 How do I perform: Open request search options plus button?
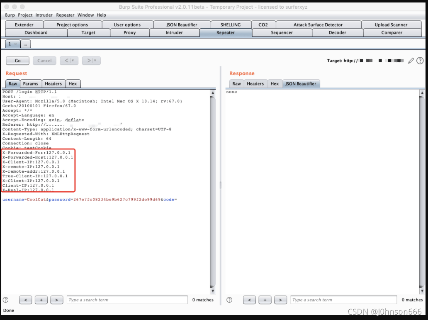tap(41, 300)
